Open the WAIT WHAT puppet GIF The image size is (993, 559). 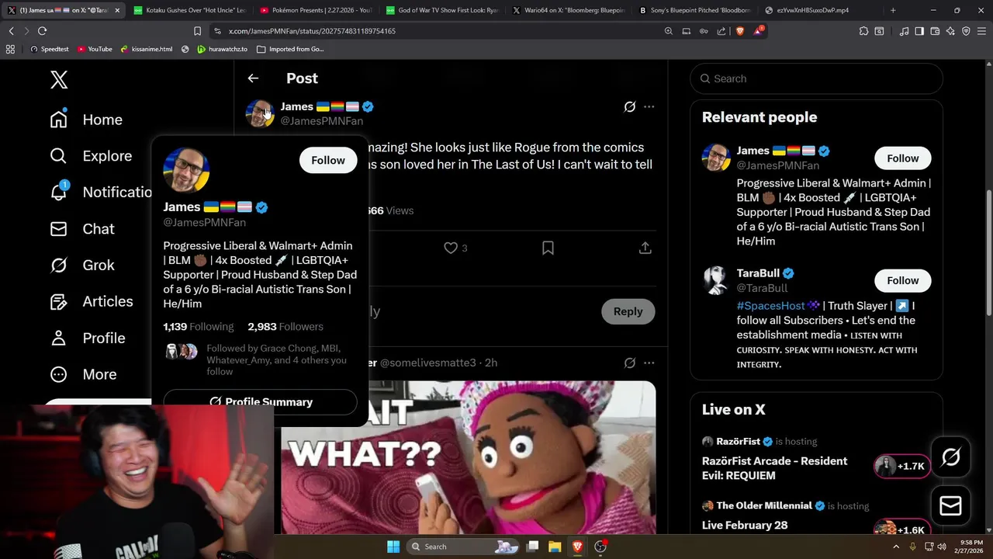point(469,457)
